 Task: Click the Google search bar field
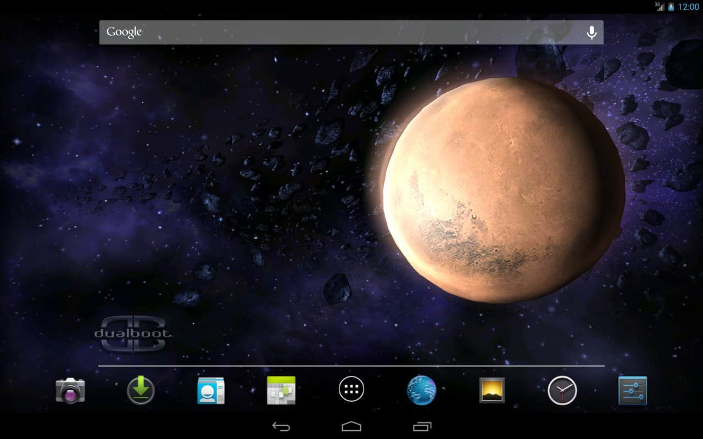(351, 32)
